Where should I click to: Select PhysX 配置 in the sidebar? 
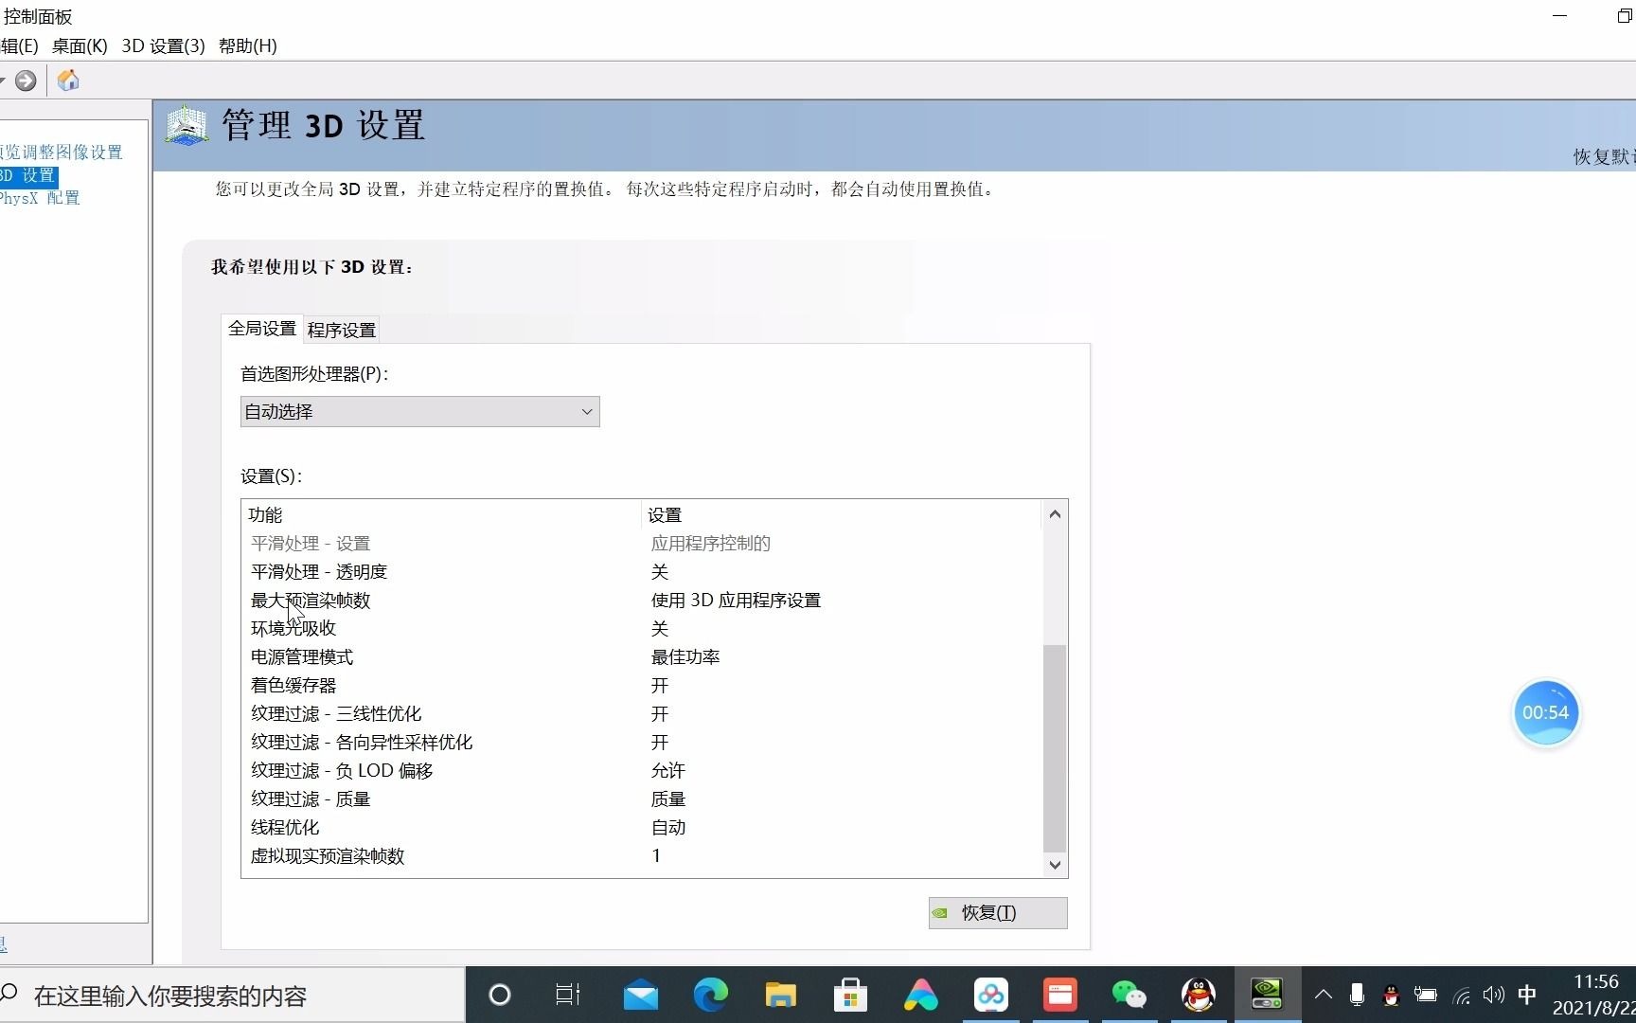pyautogui.click(x=40, y=197)
